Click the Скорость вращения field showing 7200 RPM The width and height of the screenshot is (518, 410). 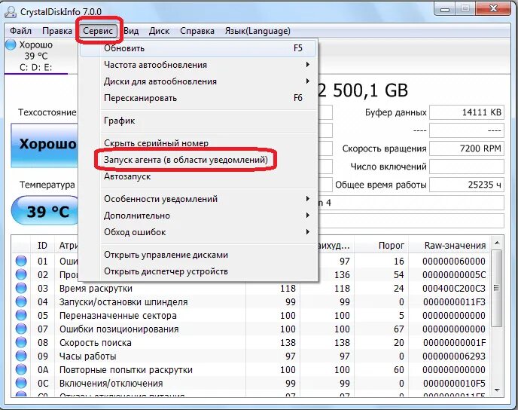pos(467,148)
